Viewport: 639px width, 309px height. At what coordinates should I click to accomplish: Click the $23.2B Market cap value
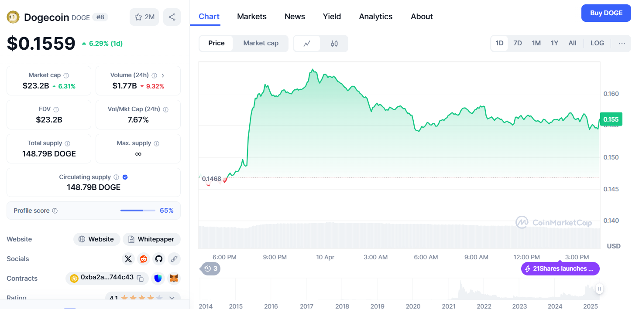pyautogui.click(x=36, y=86)
